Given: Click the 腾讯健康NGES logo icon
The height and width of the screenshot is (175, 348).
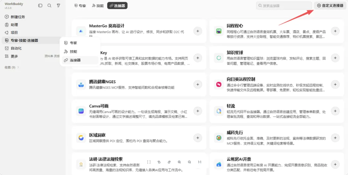Looking at the screenshot, I should [81, 84].
